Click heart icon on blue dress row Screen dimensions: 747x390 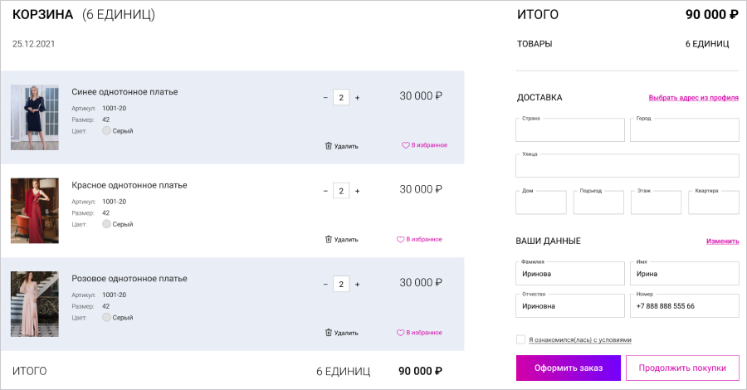pos(406,145)
